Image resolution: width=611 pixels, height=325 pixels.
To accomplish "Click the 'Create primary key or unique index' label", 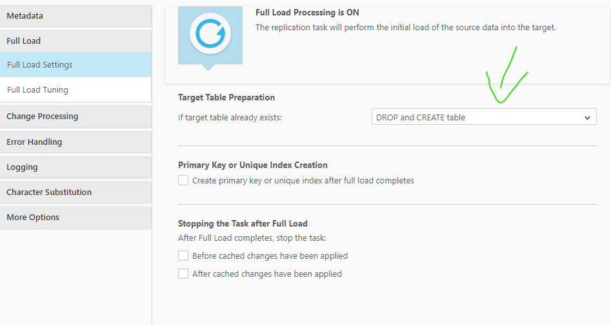I will [303, 181].
